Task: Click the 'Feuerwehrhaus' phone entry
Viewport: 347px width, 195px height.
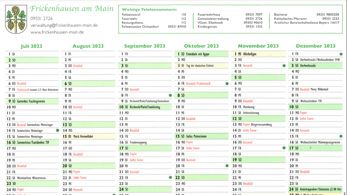Action: pyautogui.click(x=209, y=14)
